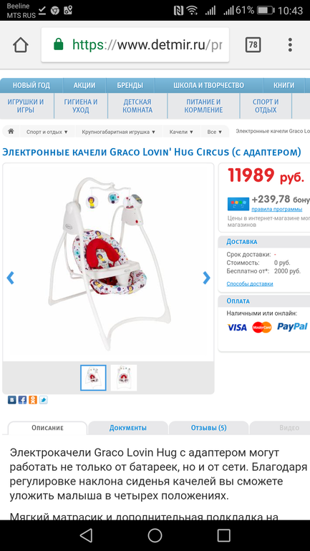
Task: Open the Отзывы (5) tab
Action: tap(209, 428)
